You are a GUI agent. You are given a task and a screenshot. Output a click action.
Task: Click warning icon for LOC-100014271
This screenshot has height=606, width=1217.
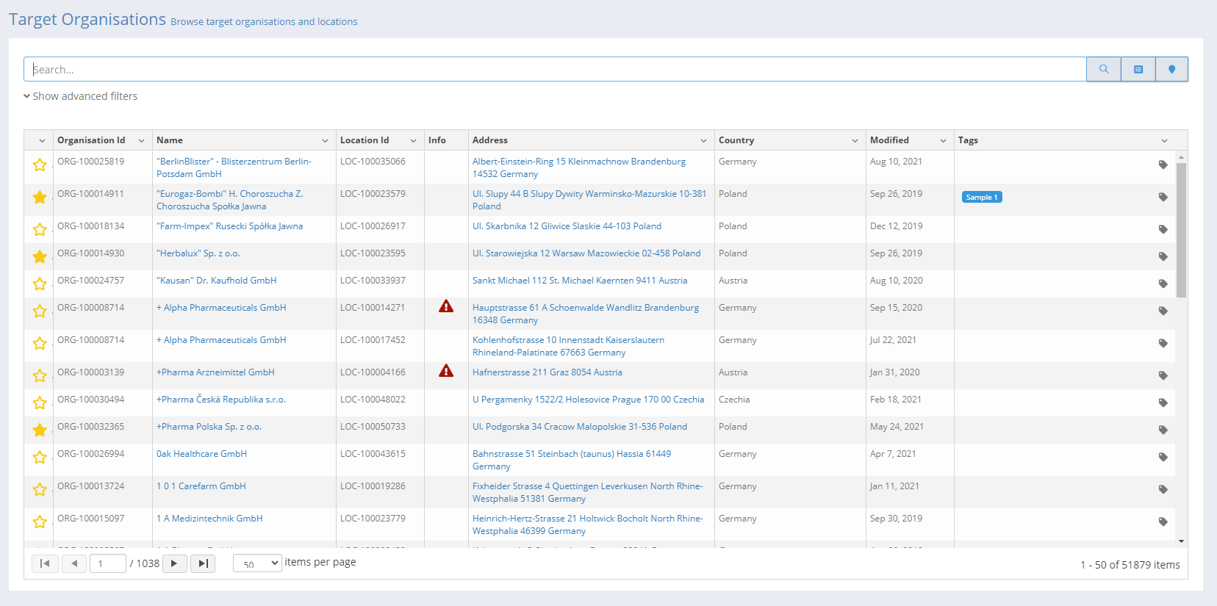[446, 307]
